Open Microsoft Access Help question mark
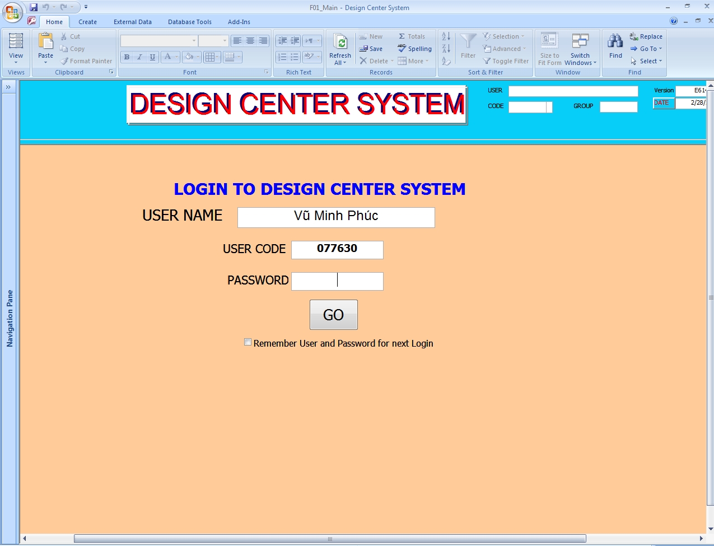 pyautogui.click(x=674, y=21)
